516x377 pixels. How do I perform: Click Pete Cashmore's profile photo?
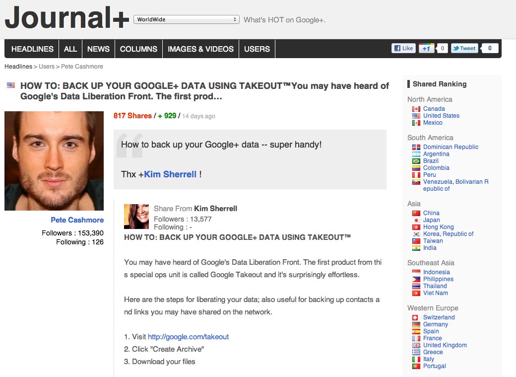(54, 161)
